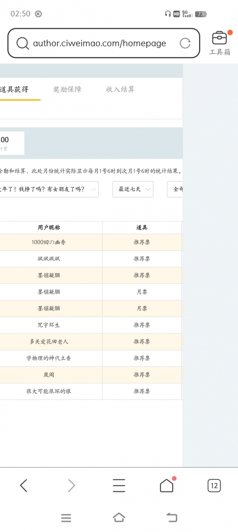Click the time 02:50 in status bar

point(20,14)
